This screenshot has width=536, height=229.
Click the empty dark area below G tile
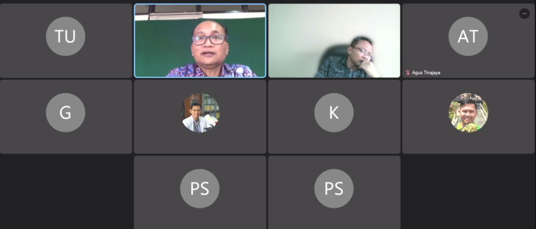[66, 192]
